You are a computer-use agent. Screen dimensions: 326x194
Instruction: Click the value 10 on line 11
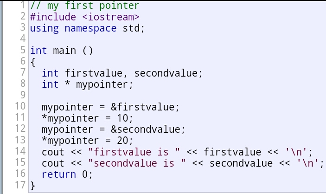[123, 118]
